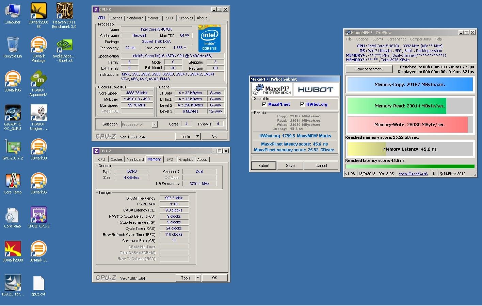Click the MaxxMEM² title bar icon
Image resolution: width=482 pixels, height=306 pixels.
[x=348, y=33]
